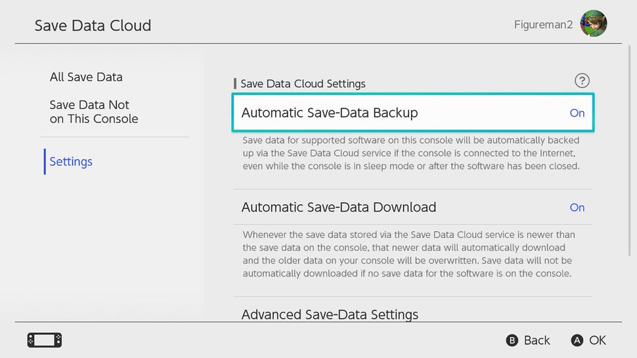Toggle the On value for Automatic Save-Data Download
637x358 pixels.
pos(577,207)
